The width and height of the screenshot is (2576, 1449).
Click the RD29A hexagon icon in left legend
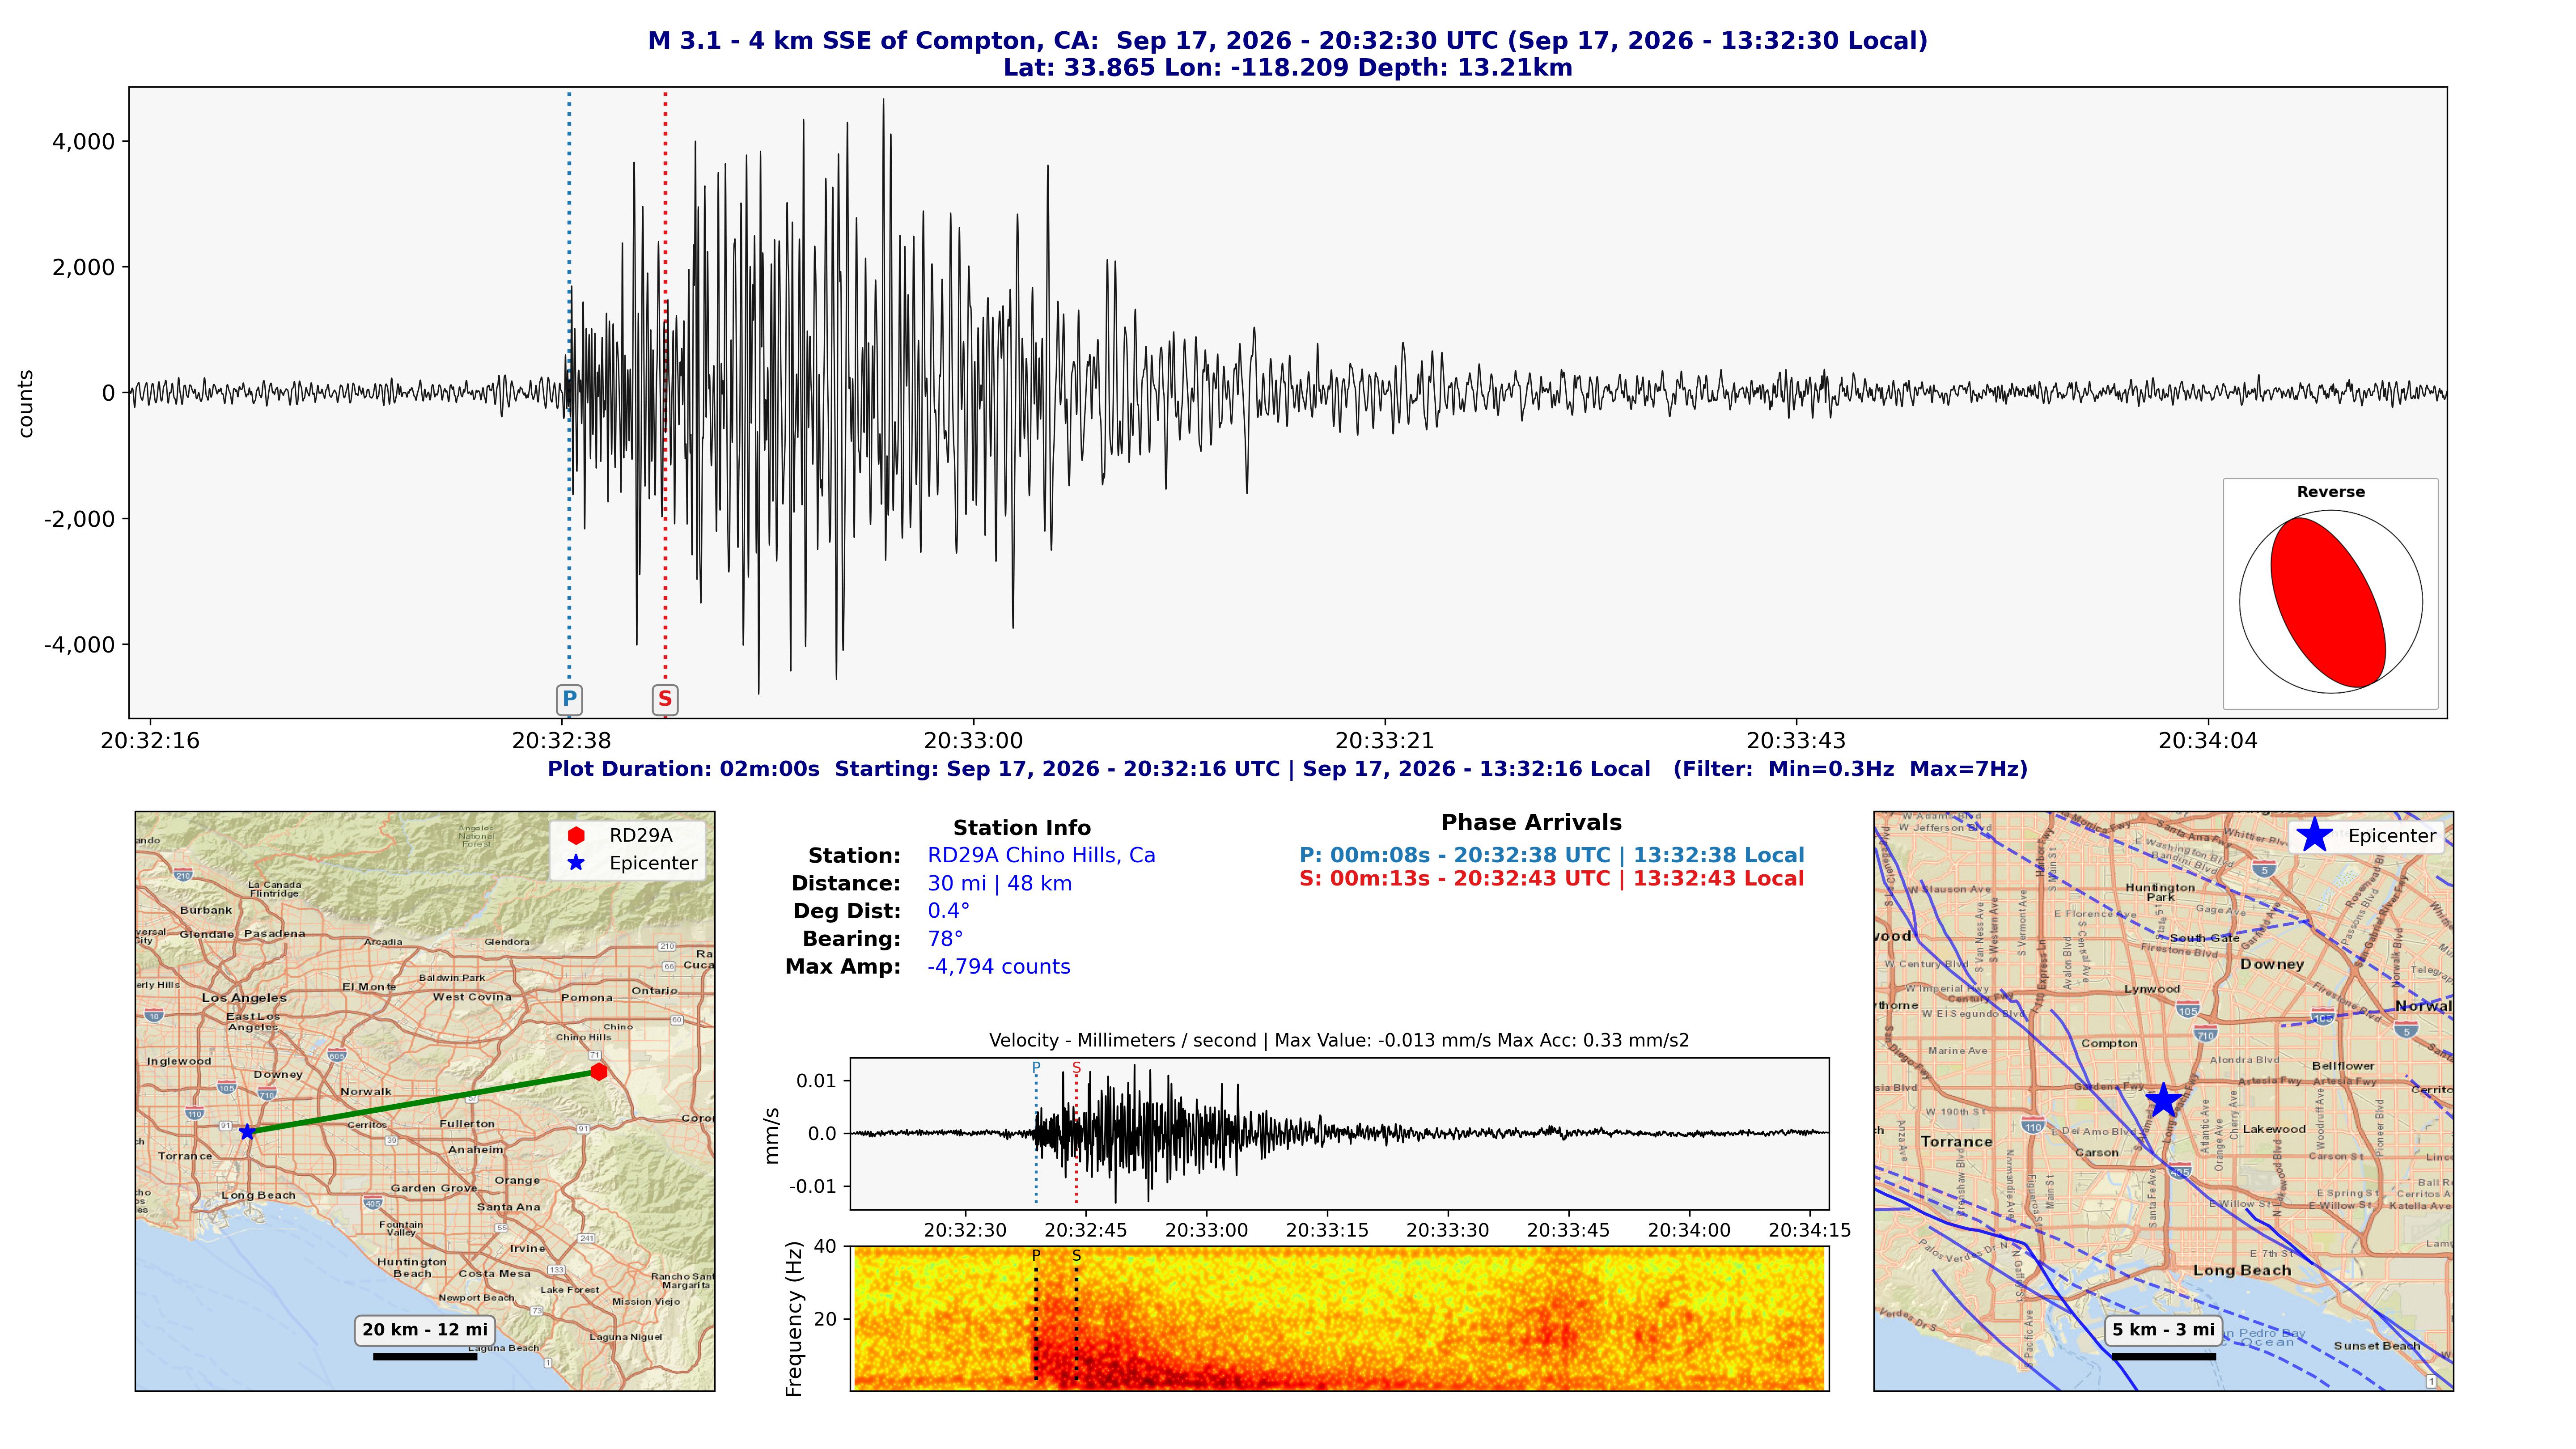pos(576,835)
